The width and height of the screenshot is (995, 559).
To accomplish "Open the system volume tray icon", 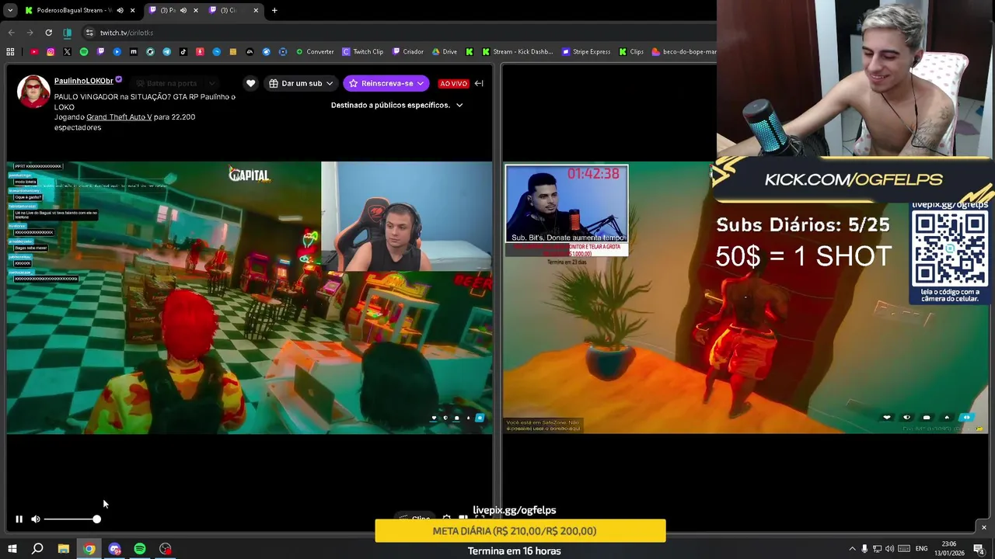I will [x=889, y=549].
